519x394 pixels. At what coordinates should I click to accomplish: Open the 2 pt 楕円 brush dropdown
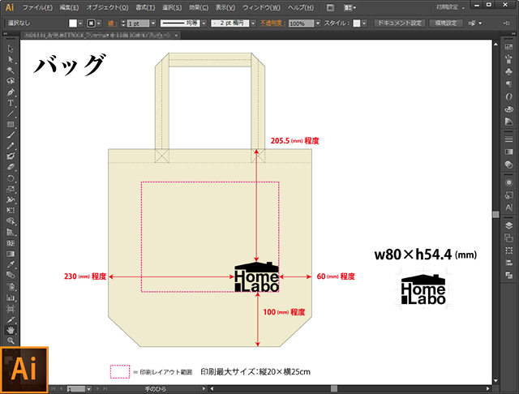(x=253, y=24)
